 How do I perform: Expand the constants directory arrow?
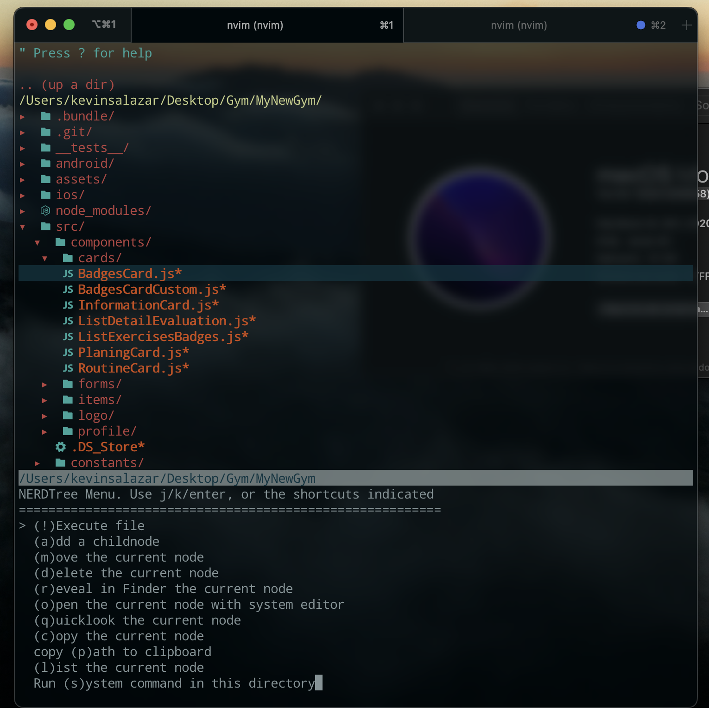coord(37,463)
